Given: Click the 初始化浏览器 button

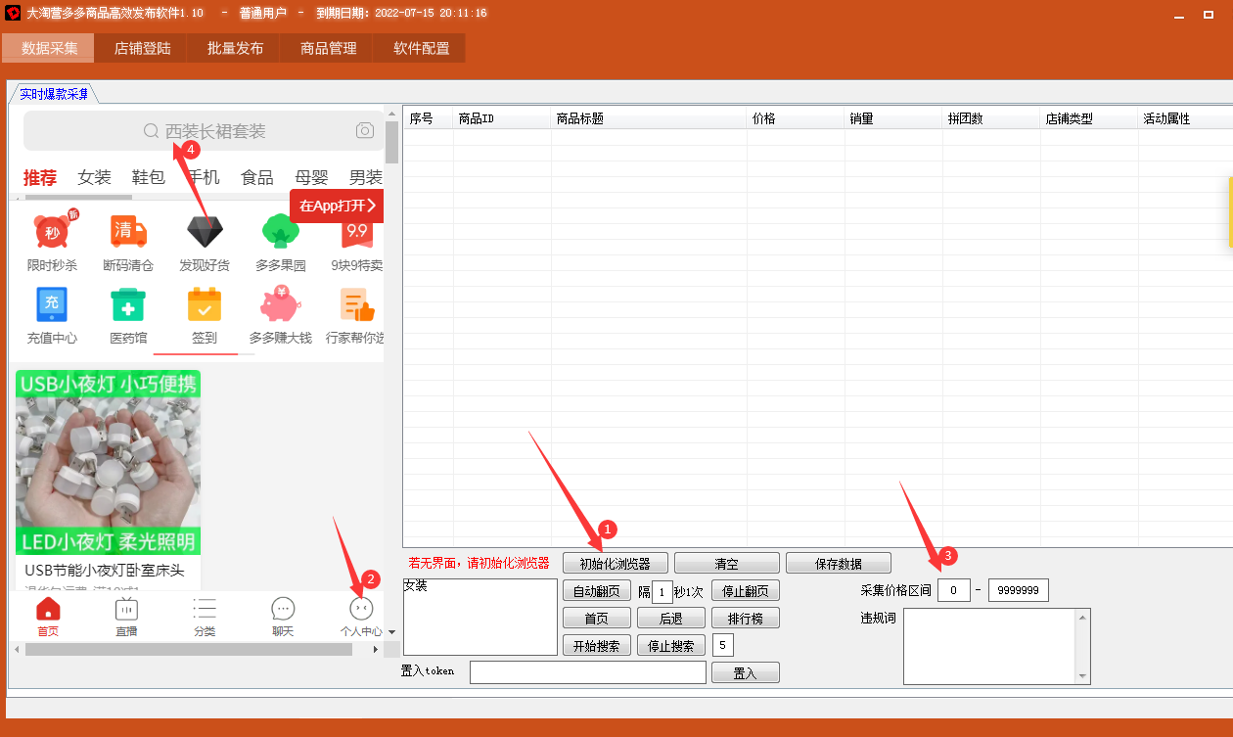Looking at the screenshot, I should point(615,563).
